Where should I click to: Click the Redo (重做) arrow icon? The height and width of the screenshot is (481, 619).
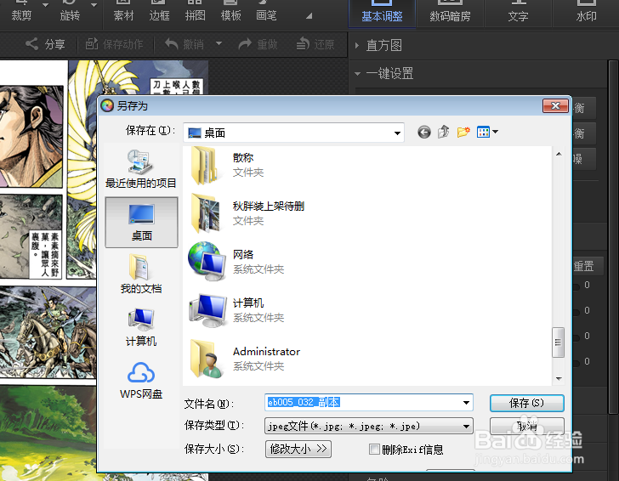[x=245, y=44]
